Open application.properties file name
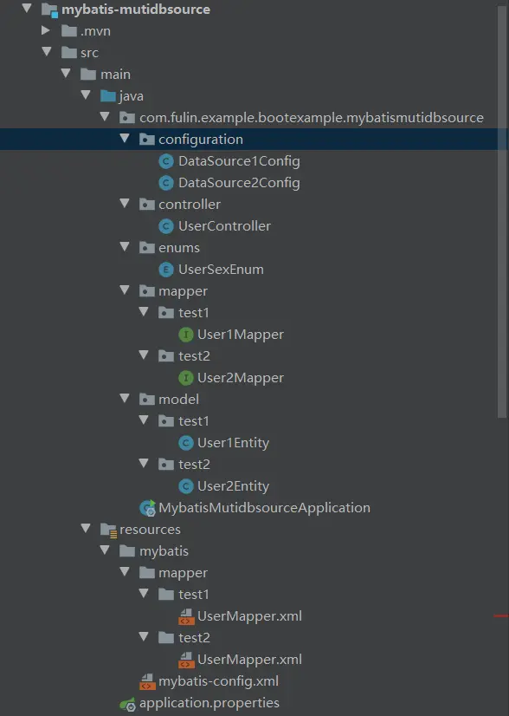This screenshot has height=716, width=509. 209,703
